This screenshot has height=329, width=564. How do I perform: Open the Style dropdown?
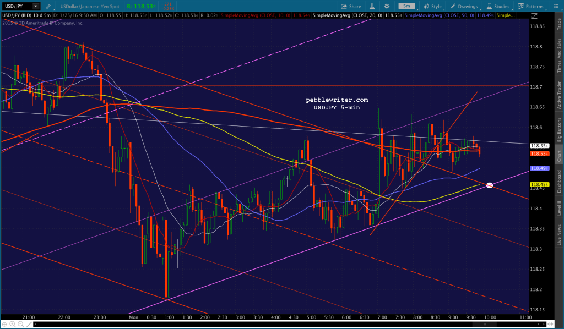click(x=433, y=6)
